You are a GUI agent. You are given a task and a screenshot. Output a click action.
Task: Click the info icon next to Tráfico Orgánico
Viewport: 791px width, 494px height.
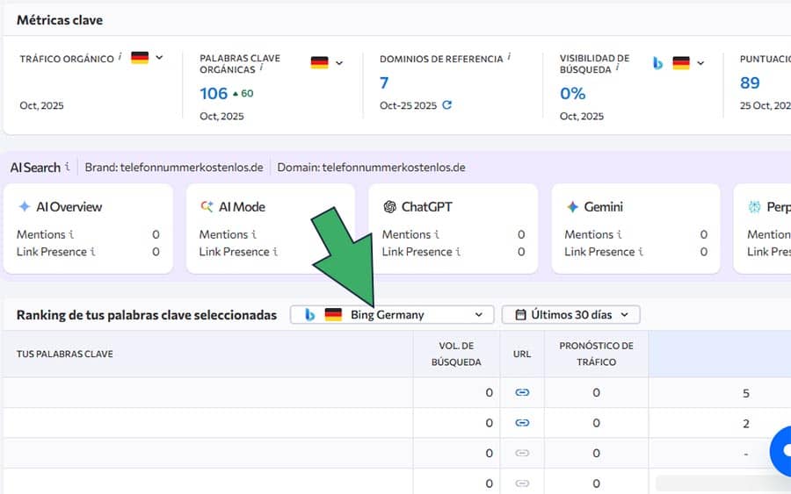120,58
